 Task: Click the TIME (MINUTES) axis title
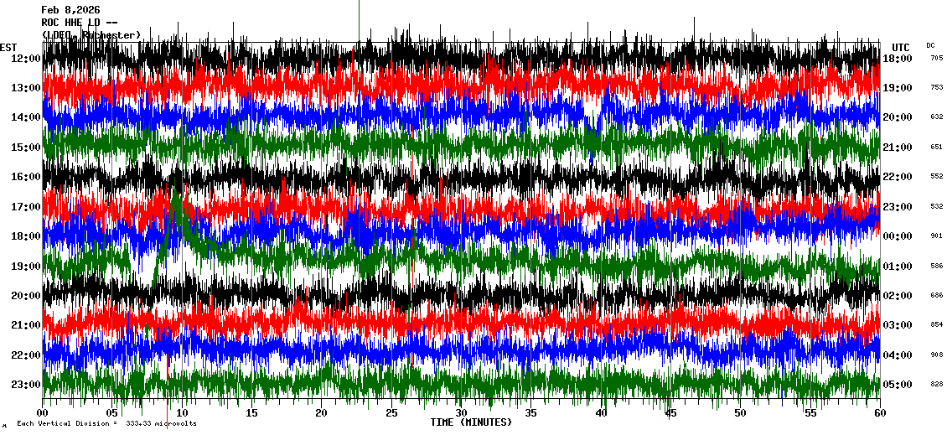471,422
